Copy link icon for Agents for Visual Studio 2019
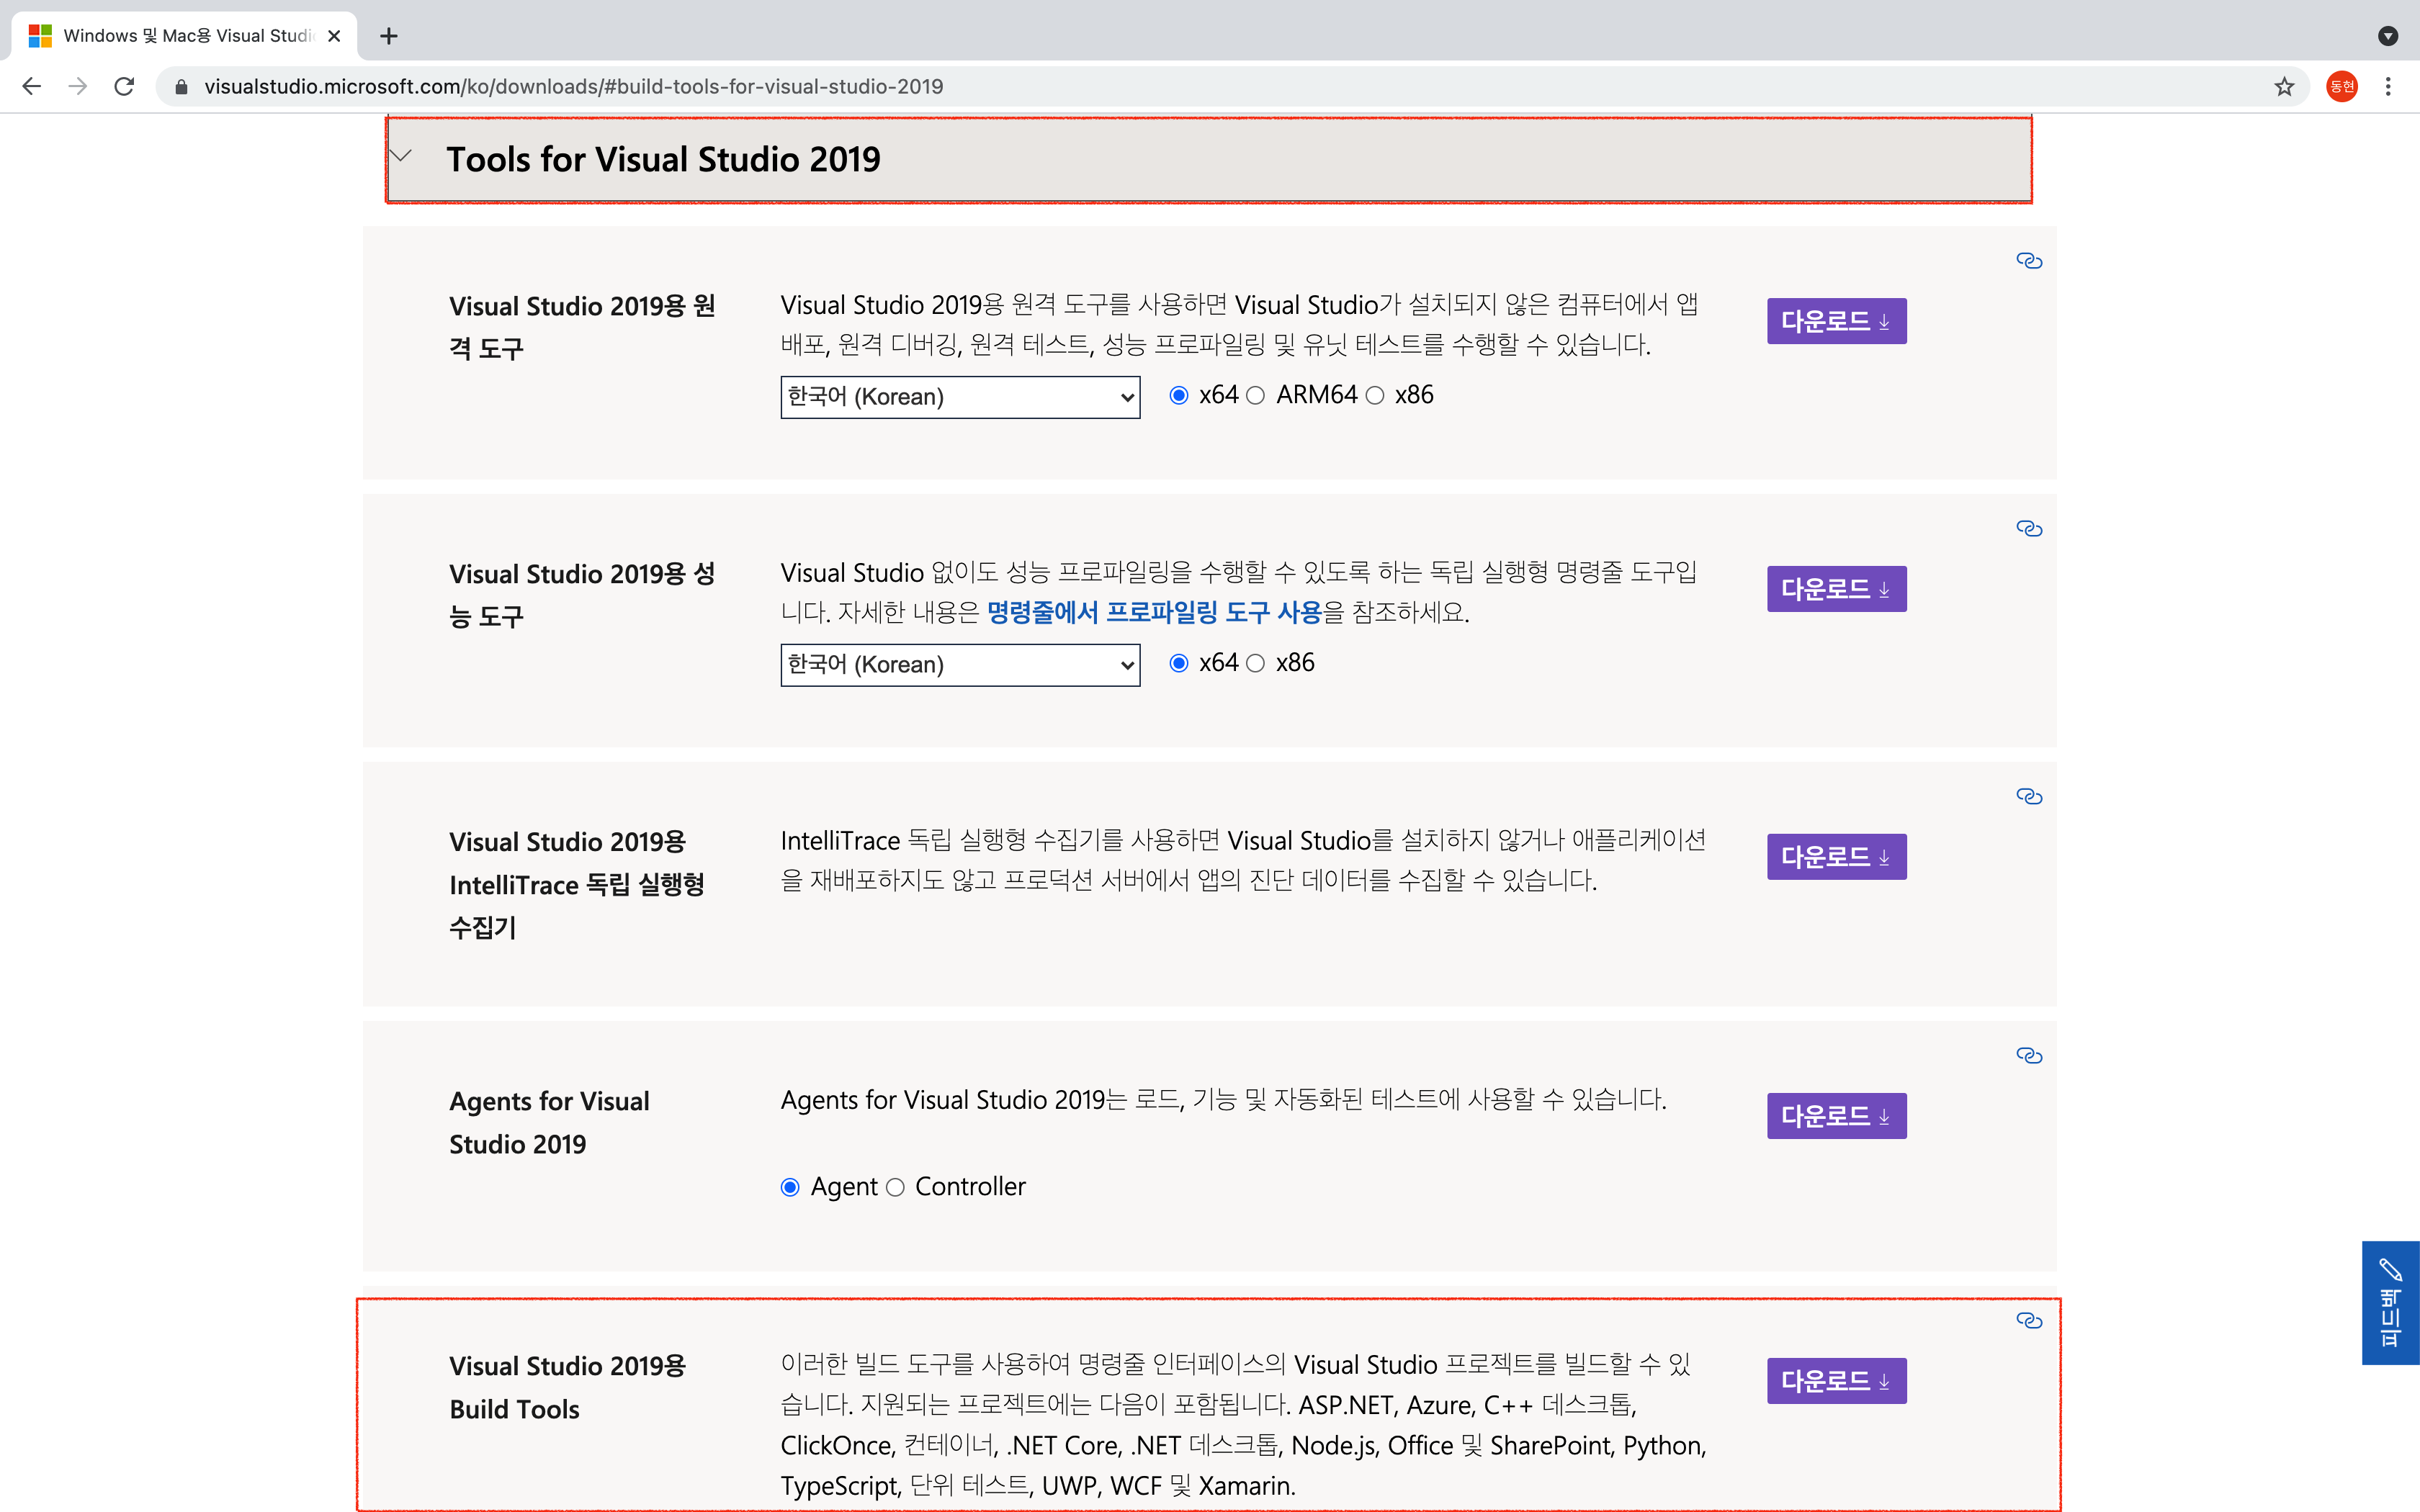 2029,1056
